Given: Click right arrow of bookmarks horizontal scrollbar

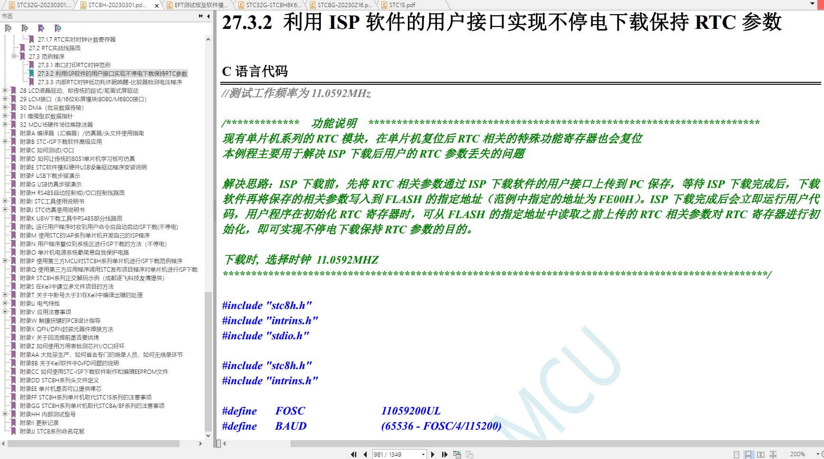Looking at the screenshot, I should click(200, 443).
